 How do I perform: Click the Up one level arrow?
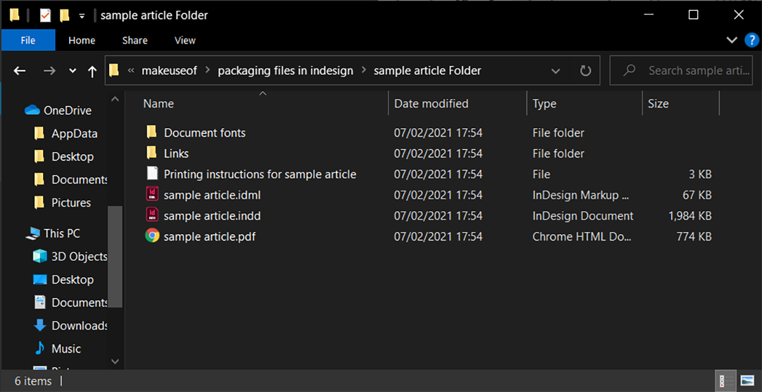click(92, 71)
